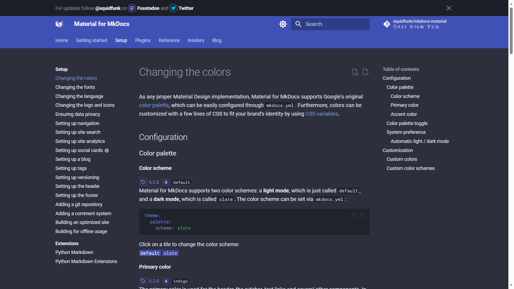
Task: Click the code selection icon in code block
Action: click(x=353, y=215)
